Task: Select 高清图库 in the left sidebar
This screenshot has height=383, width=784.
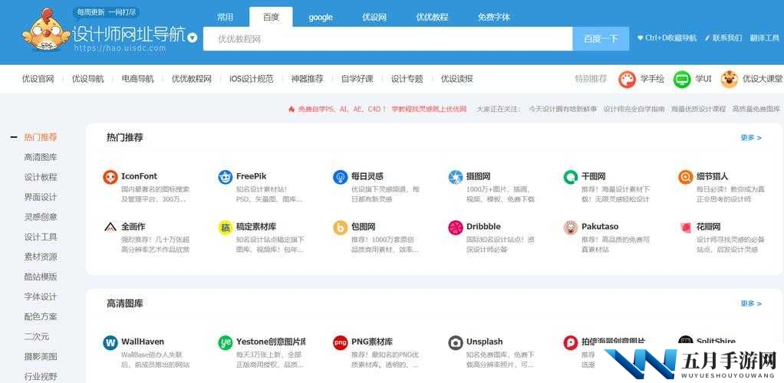Action: [41, 157]
